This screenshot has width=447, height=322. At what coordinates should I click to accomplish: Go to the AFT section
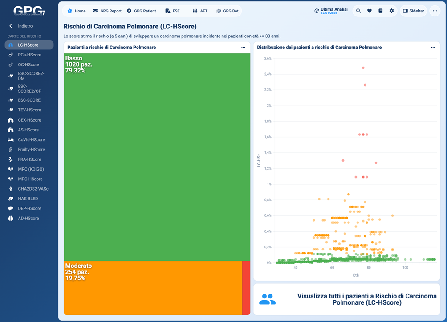coord(200,11)
